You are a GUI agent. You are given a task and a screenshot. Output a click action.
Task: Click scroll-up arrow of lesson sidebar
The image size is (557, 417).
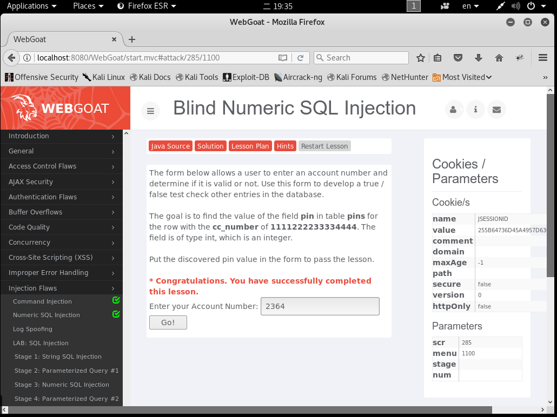click(x=126, y=133)
